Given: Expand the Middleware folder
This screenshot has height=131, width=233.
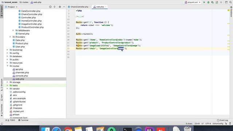Looking at the screenshot, I should pyautogui.click(x=13, y=31).
